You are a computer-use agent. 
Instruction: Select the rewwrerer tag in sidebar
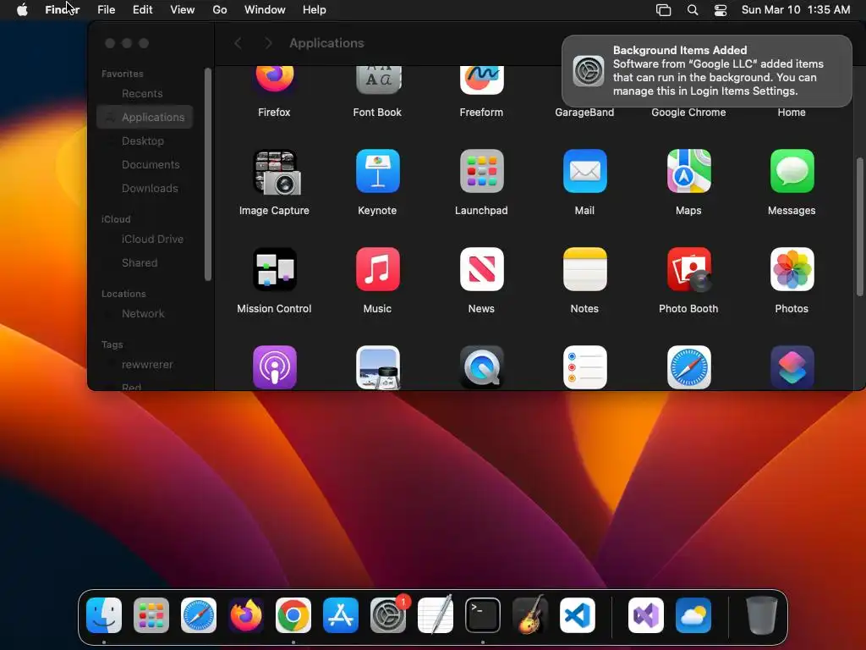coord(145,365)
